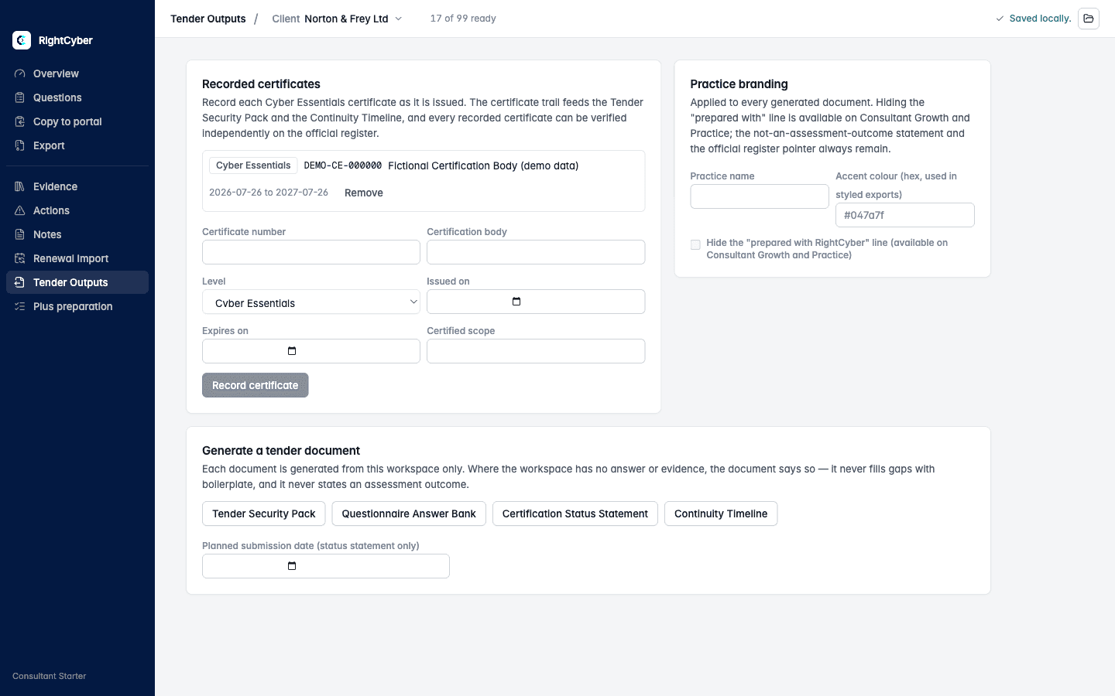Image resolution: width=1115 pixels, height=696 pixels.
Task: Click the Practice name input
Action: (760, 196)
